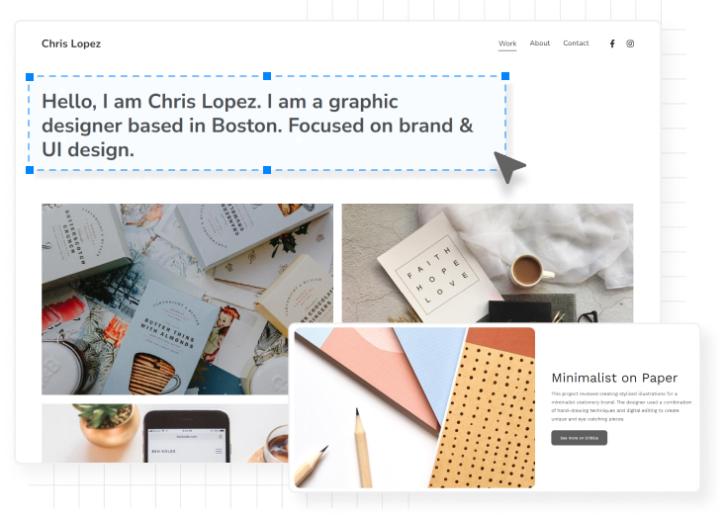Click the See more on Dribbble button

click(x=579, y=438)
